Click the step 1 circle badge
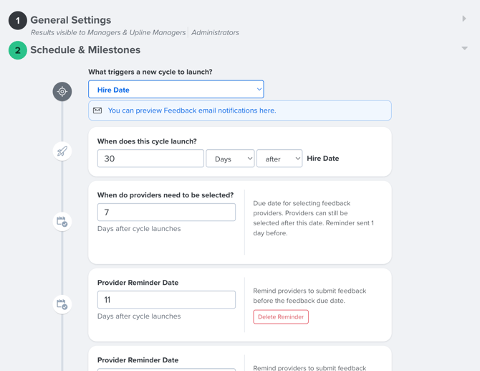Image resolution: width=480 pixels, height=371 pixels. 18,21
